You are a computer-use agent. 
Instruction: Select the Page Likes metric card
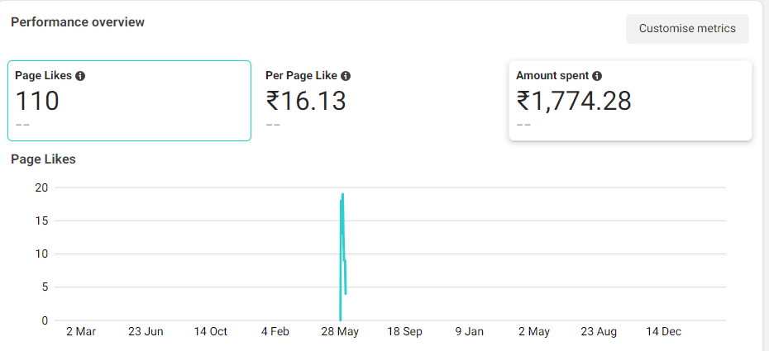[x=129, y=101]
